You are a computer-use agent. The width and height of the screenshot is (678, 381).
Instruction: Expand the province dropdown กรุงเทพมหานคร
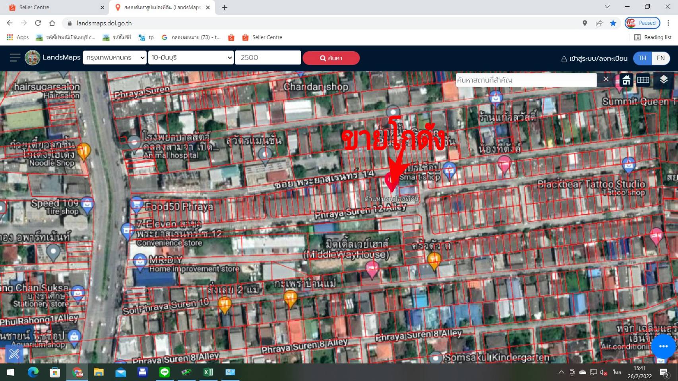[115, 58]
